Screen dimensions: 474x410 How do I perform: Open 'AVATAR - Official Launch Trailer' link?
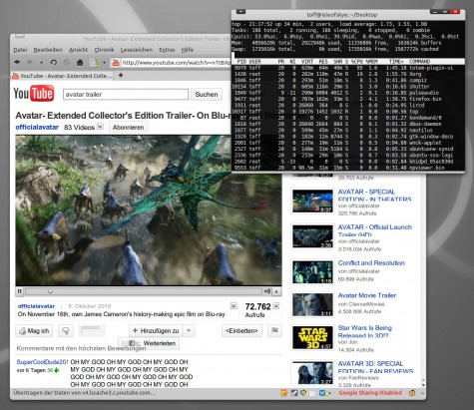375,230
